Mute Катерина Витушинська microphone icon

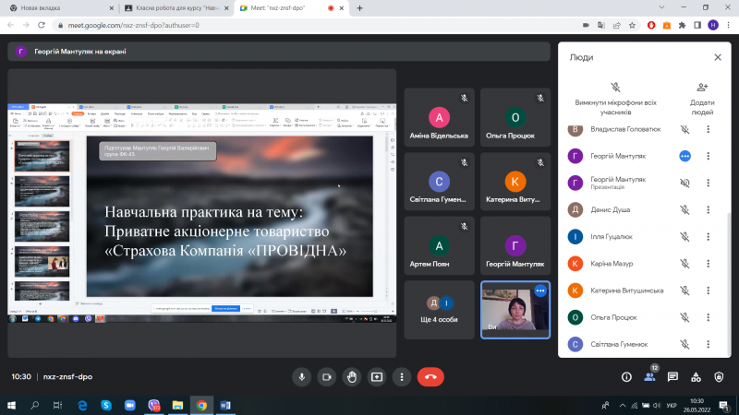(684, 290)
